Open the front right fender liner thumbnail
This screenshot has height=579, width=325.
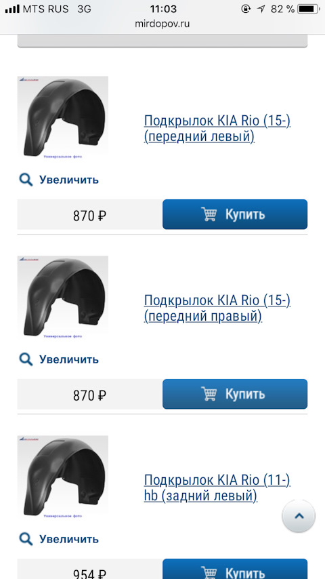click(x=63, y=298)
